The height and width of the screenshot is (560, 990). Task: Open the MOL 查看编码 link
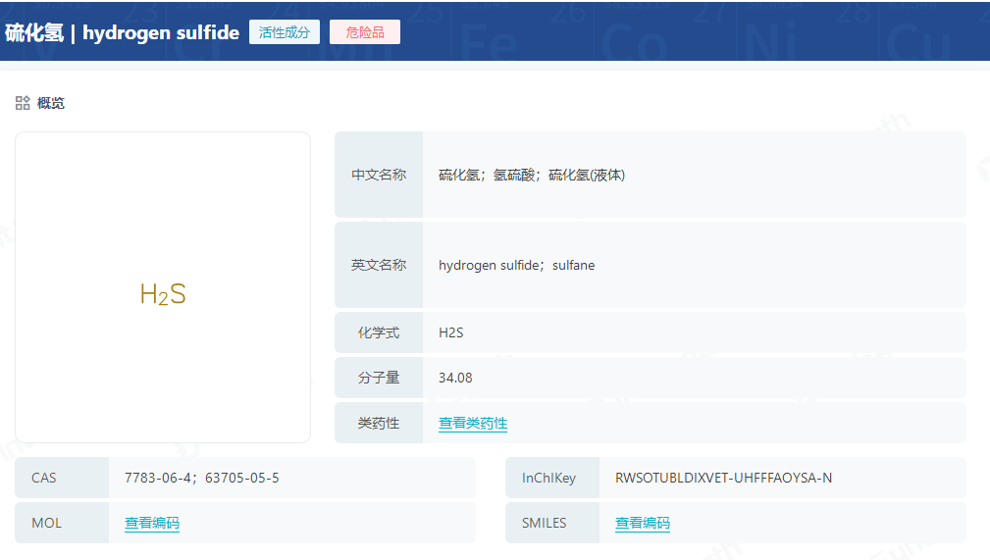(152, 523)
